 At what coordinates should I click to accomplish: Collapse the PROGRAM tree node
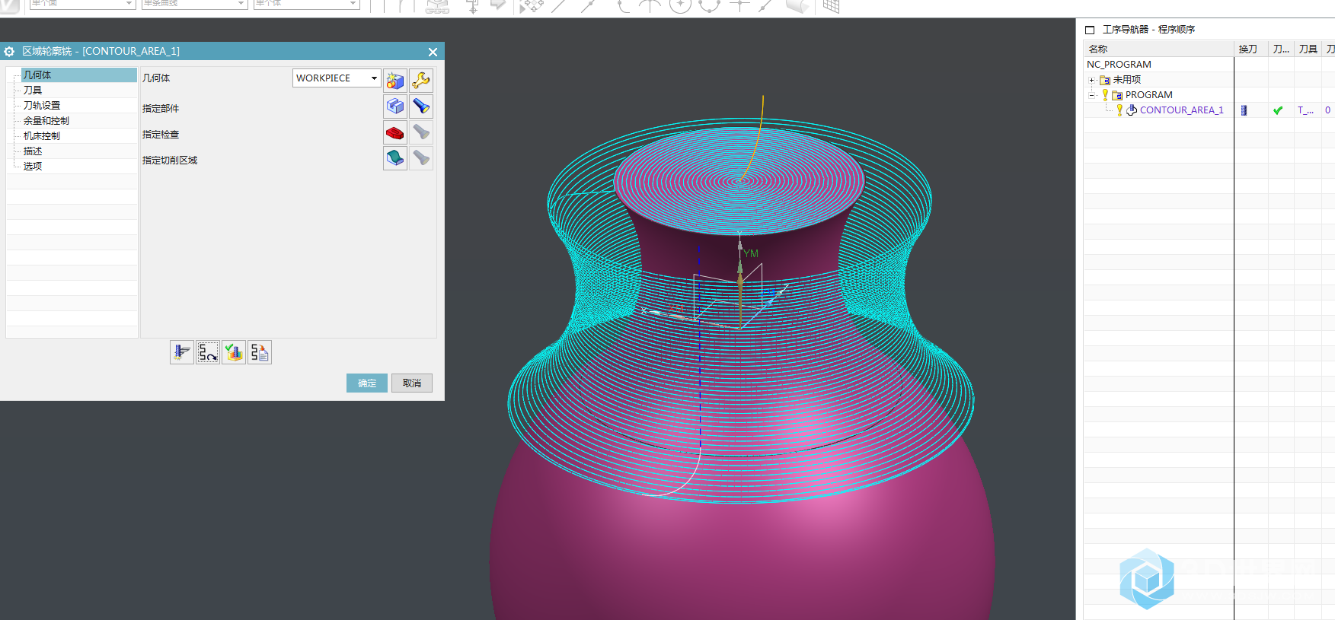tap(1091, 95)
